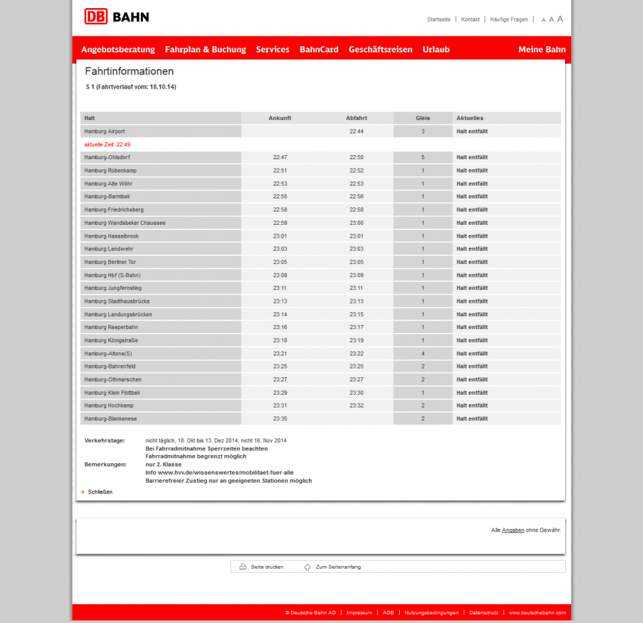This screenshot has width=643, height=623.
Task: Open Nutzungsbedingungen footer link
Action: (x=432, y=613)
